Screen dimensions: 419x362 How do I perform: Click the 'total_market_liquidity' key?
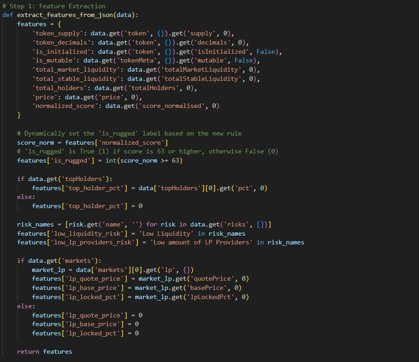[x=76, y=70]
